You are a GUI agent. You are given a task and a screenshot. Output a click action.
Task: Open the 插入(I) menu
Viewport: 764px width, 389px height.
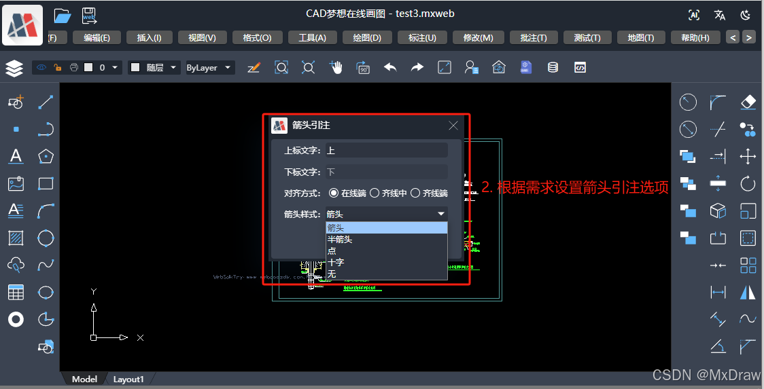click(149, 37)
